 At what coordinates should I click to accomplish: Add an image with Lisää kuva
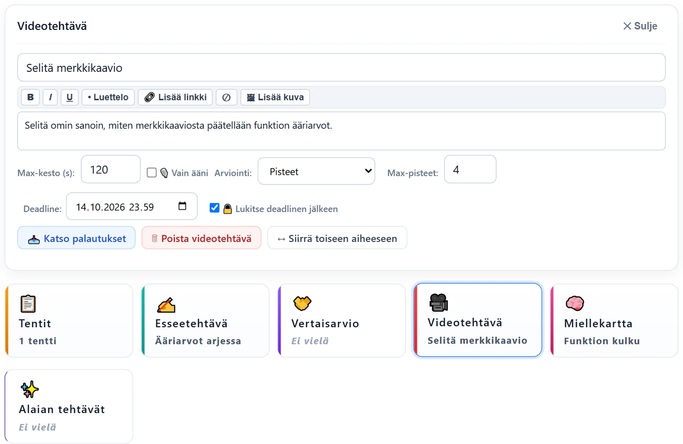[275, 97]
